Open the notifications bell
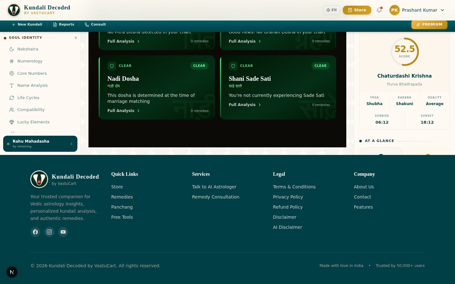The height and width of the screenshot is (284, 455). (x=379, y=10)
